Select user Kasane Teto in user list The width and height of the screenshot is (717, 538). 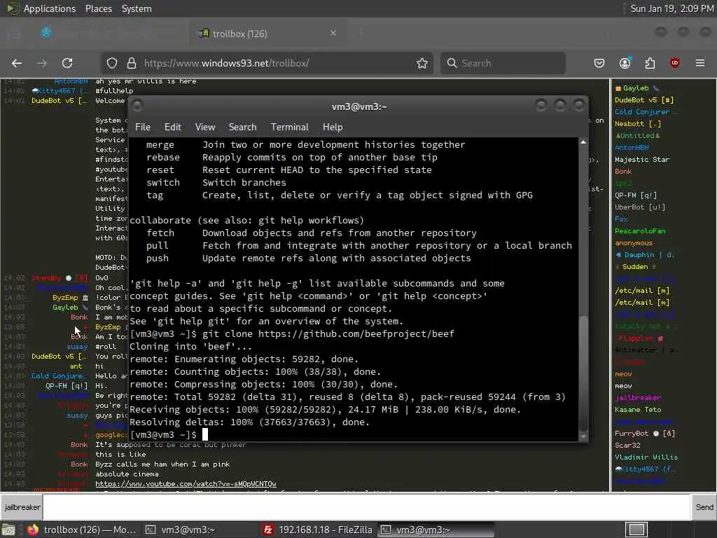[x=638, y=409]
